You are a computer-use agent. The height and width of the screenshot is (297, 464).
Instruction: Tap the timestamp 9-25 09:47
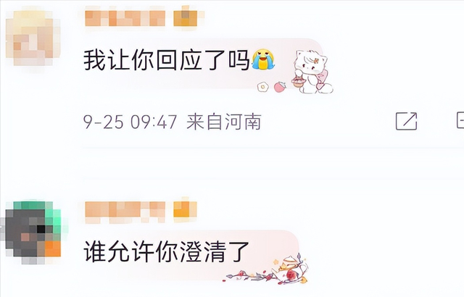130,122
